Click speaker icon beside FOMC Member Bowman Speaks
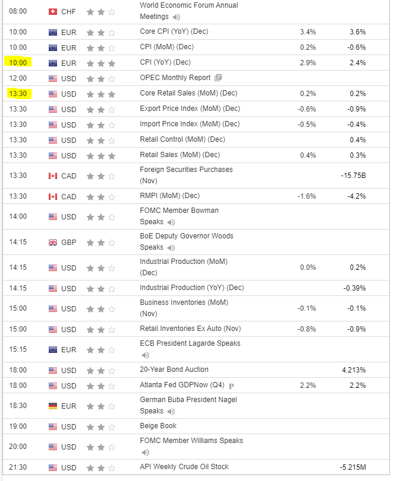 click(x=171, y=222)
